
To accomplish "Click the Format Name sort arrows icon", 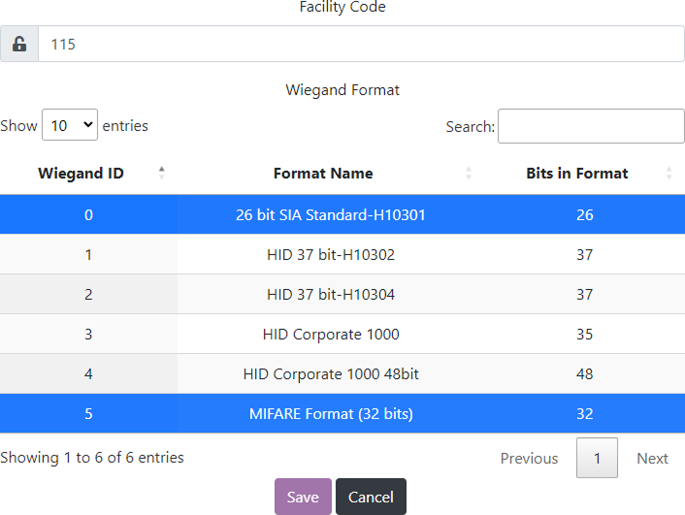I will 469,173.
